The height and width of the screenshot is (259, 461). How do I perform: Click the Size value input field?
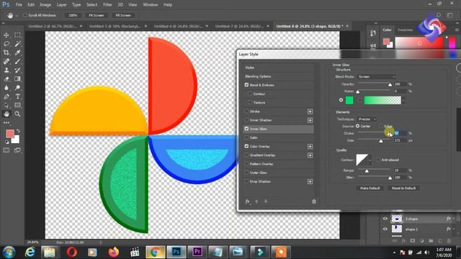point(400,141)
